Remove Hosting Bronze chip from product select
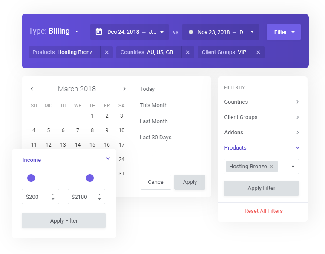This screenshot has width=325, height=254. 271,167
